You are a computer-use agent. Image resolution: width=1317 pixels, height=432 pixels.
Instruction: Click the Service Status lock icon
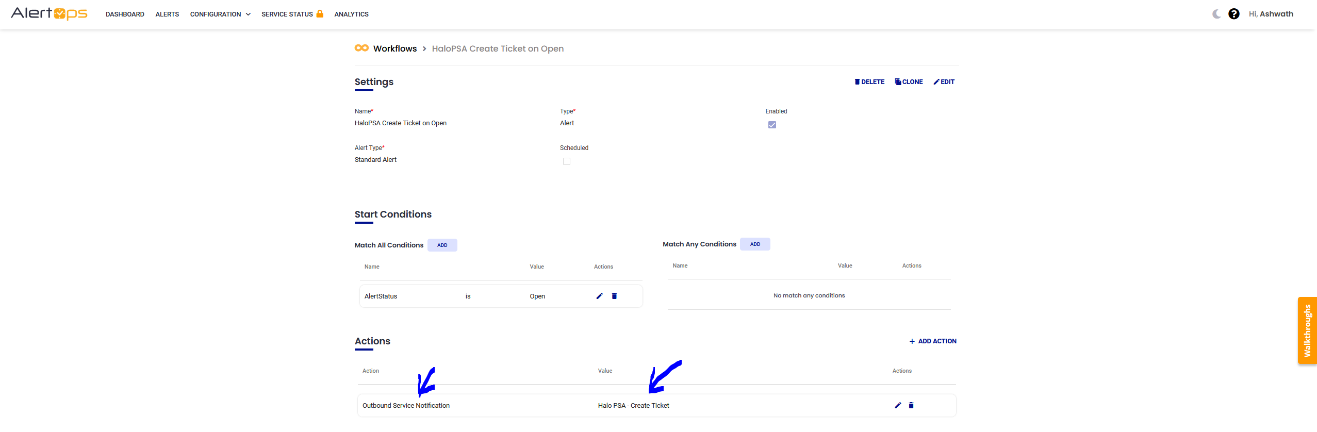coord(320,14)
